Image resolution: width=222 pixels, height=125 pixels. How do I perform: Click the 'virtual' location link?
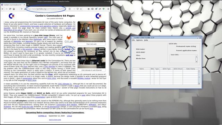coord(69,116)
